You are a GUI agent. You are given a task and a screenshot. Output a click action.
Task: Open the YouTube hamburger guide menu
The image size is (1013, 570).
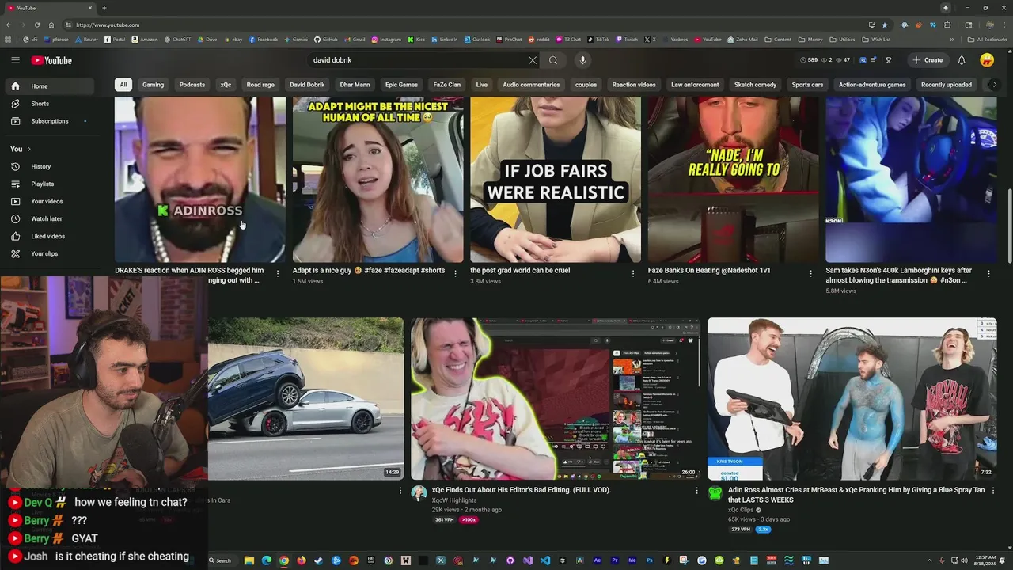15,60
